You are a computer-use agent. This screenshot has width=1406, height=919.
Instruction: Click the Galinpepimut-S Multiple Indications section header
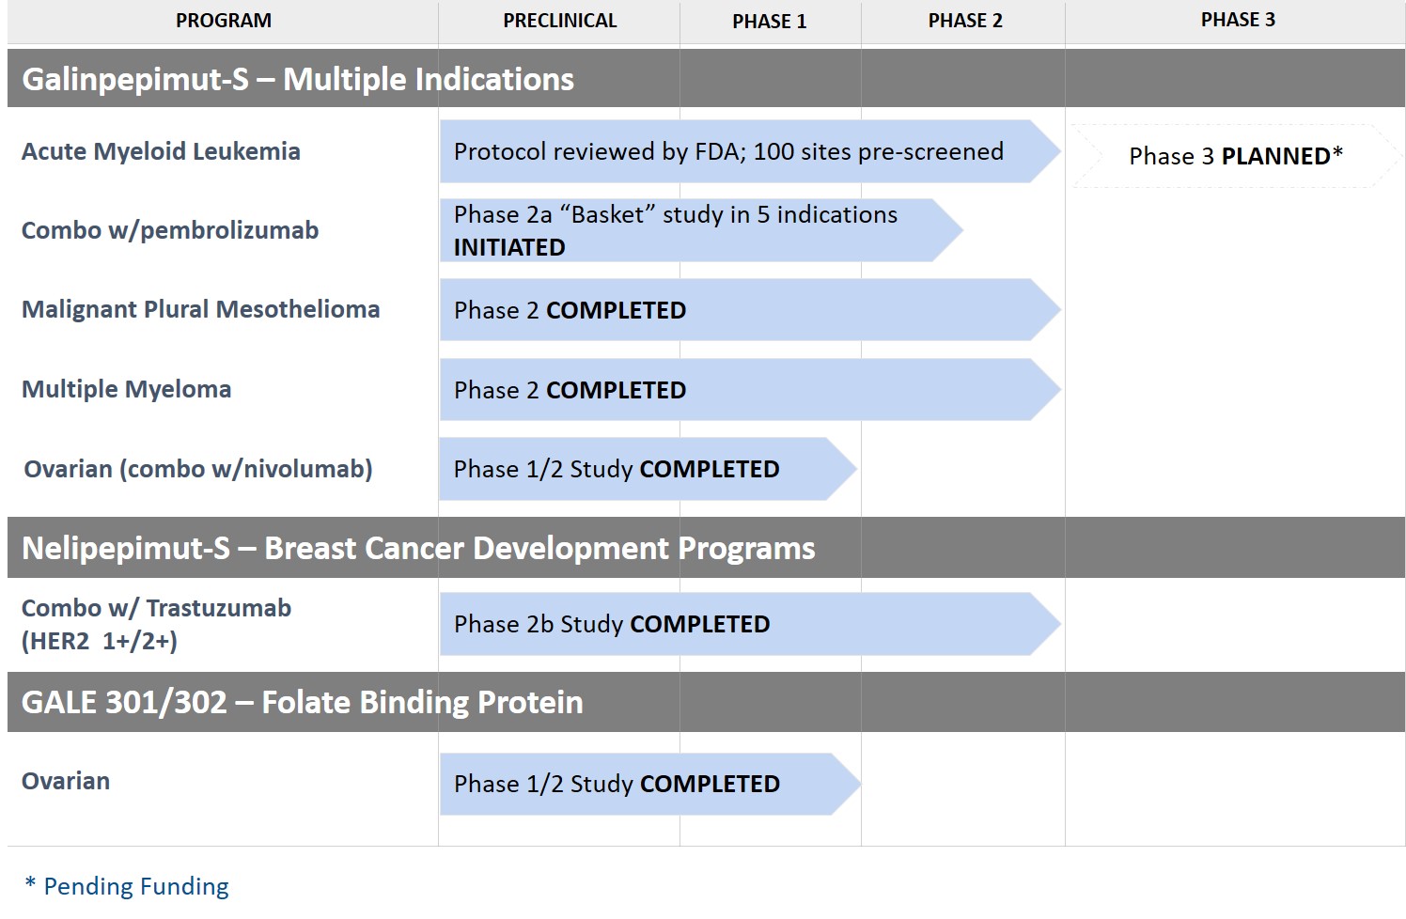pos(298,79)
